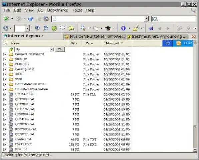This screenshot has height=160, width=199.
Task: Toggle the checkbox for PLUGINS folder
Action: coord(5,64)
